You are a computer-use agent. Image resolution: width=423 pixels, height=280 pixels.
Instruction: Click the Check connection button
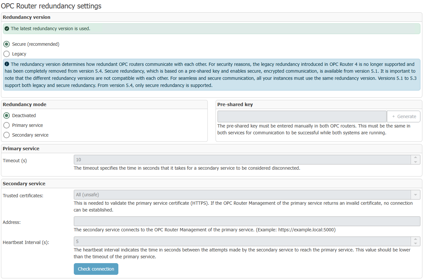96,269
